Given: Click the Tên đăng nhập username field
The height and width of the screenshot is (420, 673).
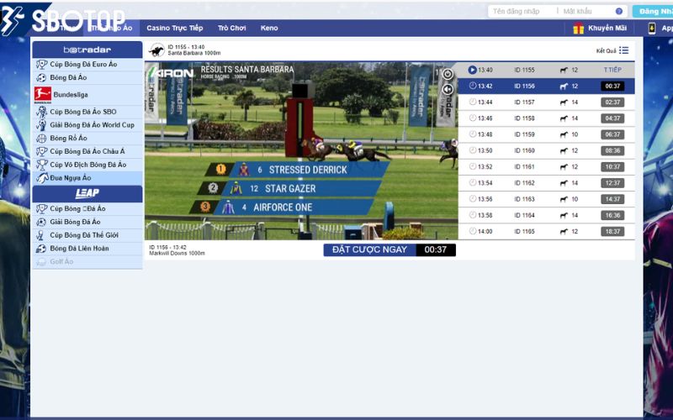Looking at the screenshot, I should pos(522,12).
